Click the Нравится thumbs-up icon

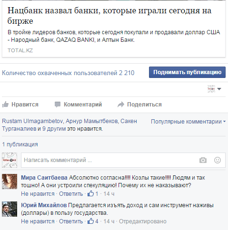5,105
